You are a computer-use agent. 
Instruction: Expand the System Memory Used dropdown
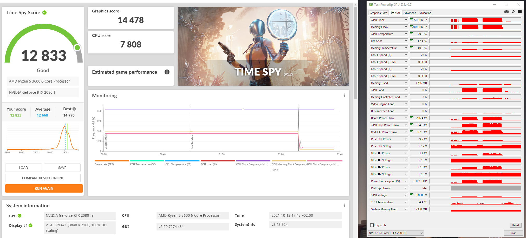click(406, 209)
